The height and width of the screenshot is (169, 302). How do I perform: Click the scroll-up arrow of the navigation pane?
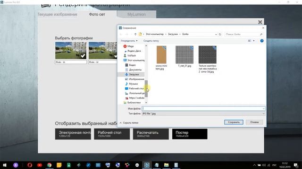(x=146, y=46)
